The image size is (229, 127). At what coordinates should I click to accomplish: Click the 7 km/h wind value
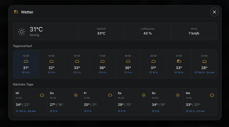[x=194, y=33]
